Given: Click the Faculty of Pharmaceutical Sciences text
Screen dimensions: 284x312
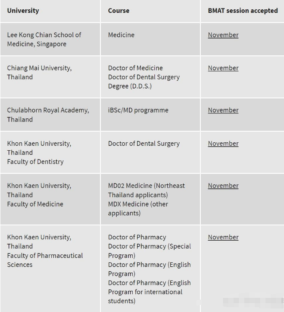Looking at the screenshot, I should tap(45, 260).
